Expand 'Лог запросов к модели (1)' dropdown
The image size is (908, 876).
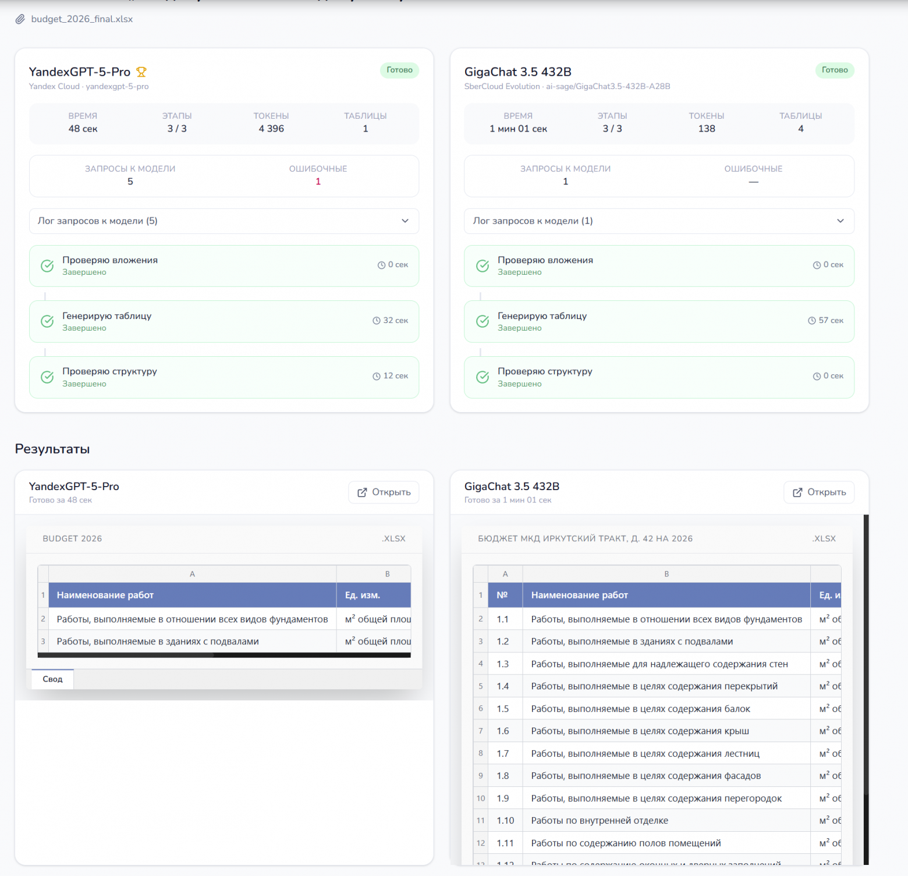659,221
